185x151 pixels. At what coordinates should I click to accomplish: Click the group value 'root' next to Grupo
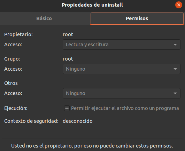click(x=68, y=59)
